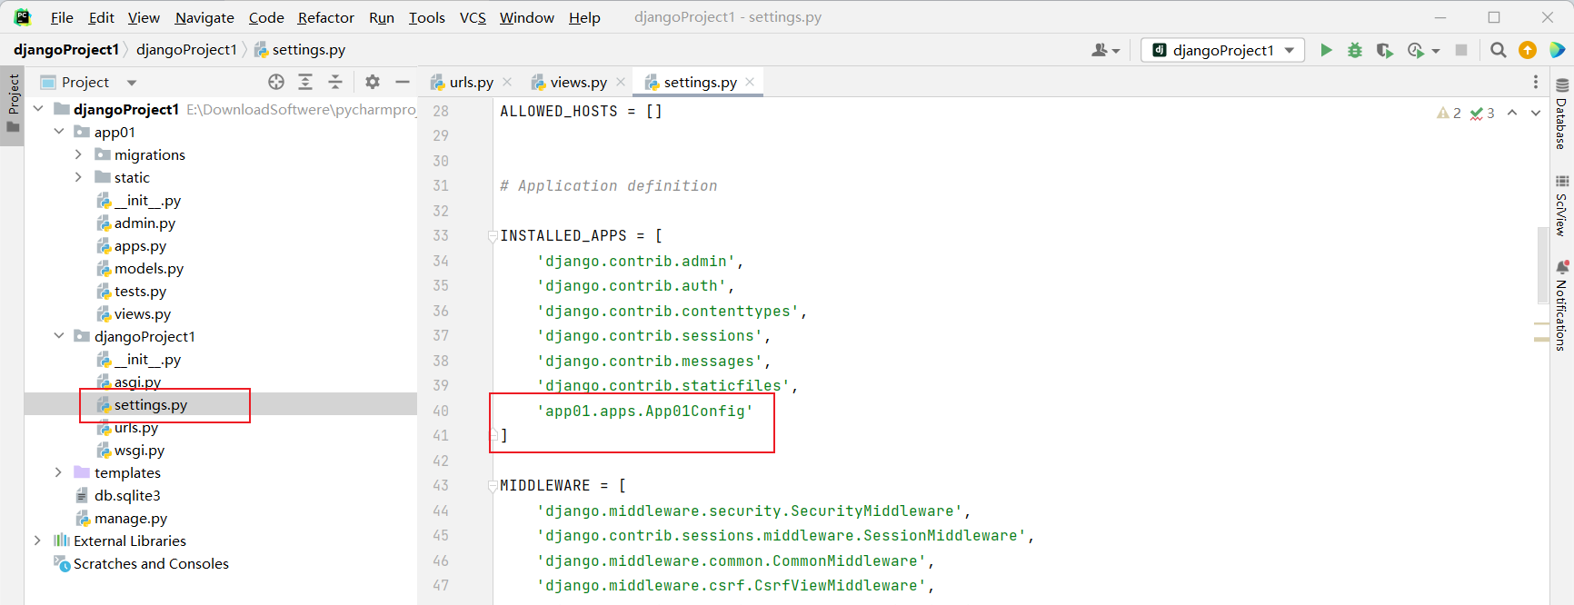Image resolution: width=1574 pixels, height=605 pixels.
Task: Open the File menu
Action: (x=62, y=17)
